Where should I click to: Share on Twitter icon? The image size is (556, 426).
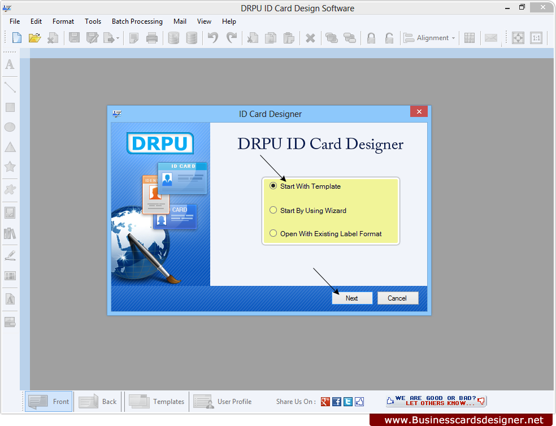click(348, 402)
